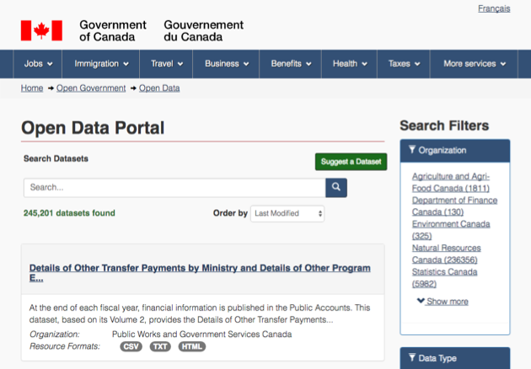The height and width of the screenshot is (369, 531).
Task: Click the 245,201 datasets found text
Action: [69, 213]
